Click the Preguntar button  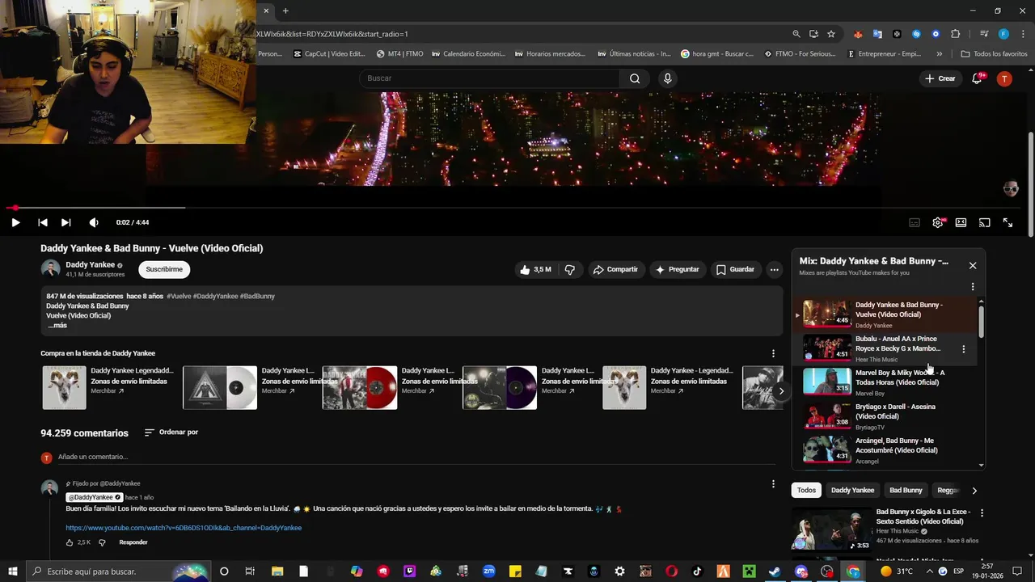[677, 269]
